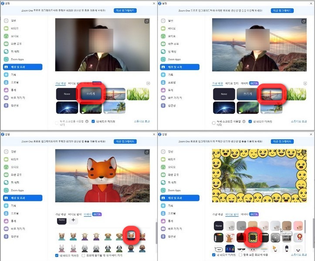
Task: Open 비디오 settings in the blur preview window
Action: tap(14, 28)
